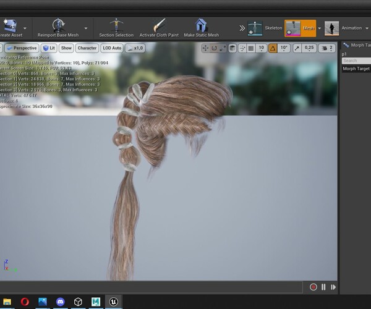Open the Perspective viewport type menu
Screen dimensions: 371x309
pos(22,48)
